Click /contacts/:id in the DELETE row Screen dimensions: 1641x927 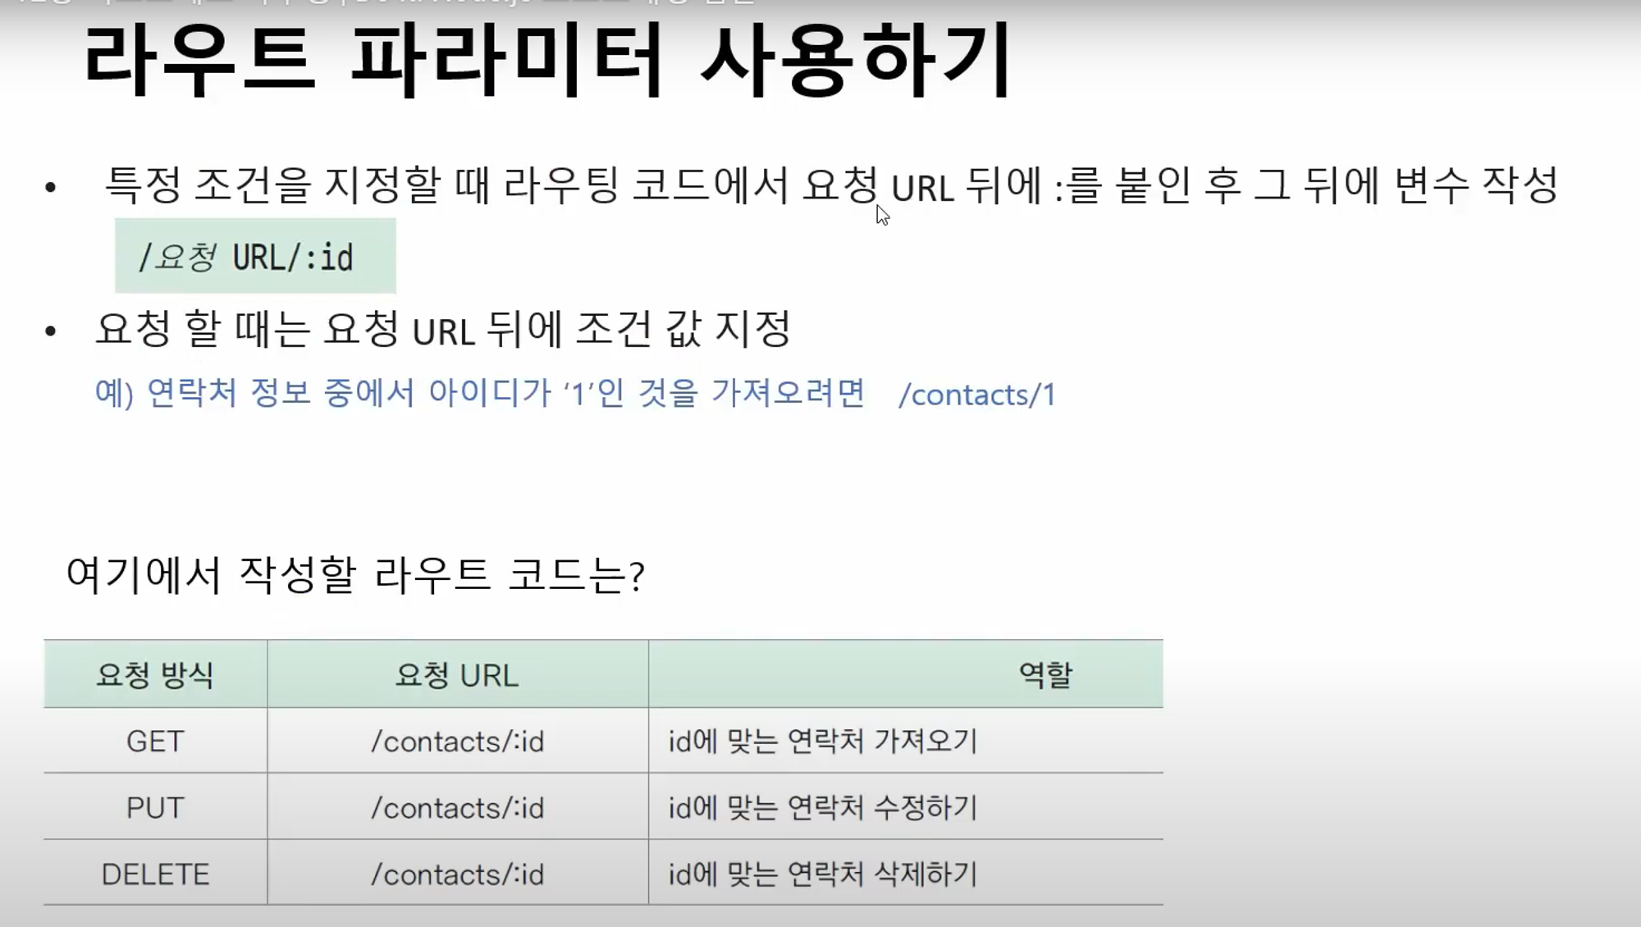tap(457, 874)
